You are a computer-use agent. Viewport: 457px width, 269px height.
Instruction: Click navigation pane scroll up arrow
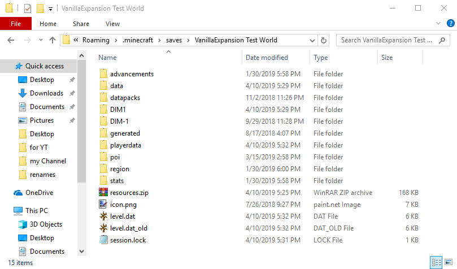click(81, 55)
